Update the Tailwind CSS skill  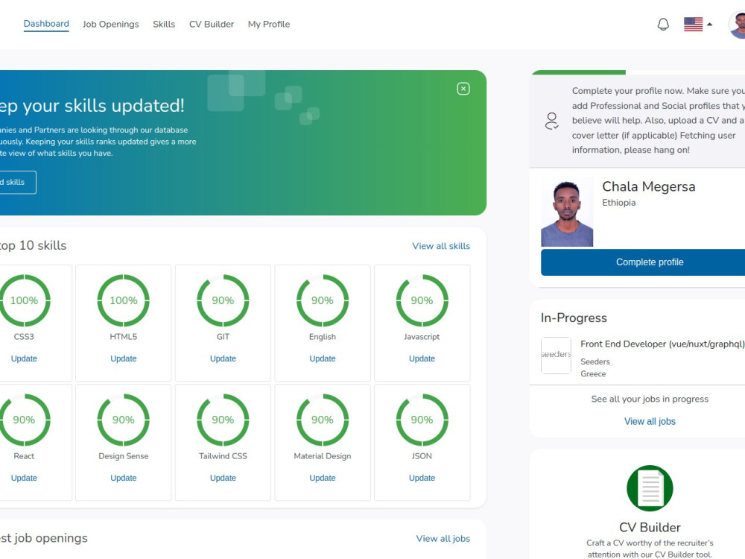(223, 478)
